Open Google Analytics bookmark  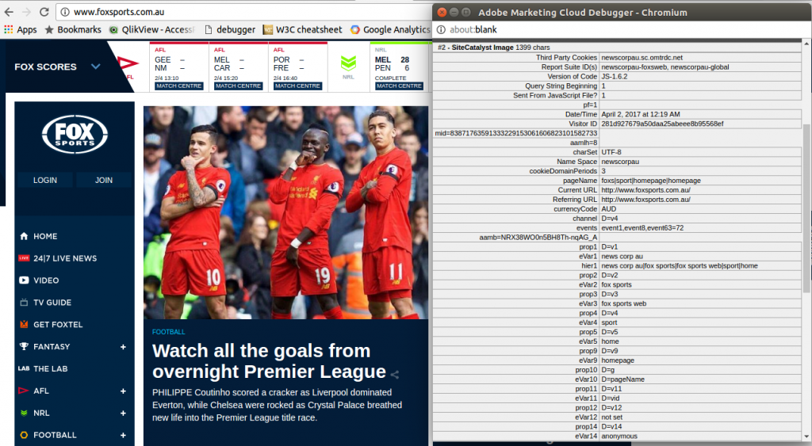pos(390,29)
